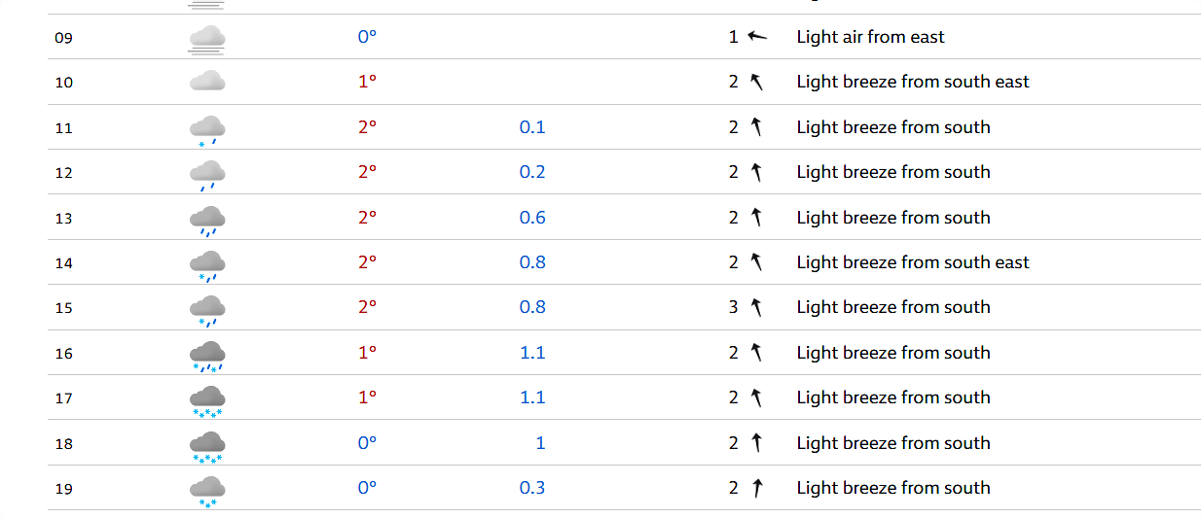Click the wind arrow in the hour 10 row

point(756,82)
